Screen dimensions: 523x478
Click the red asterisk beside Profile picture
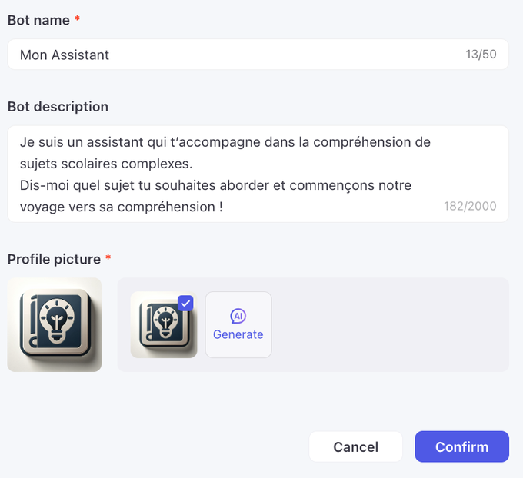click(108, 258)
